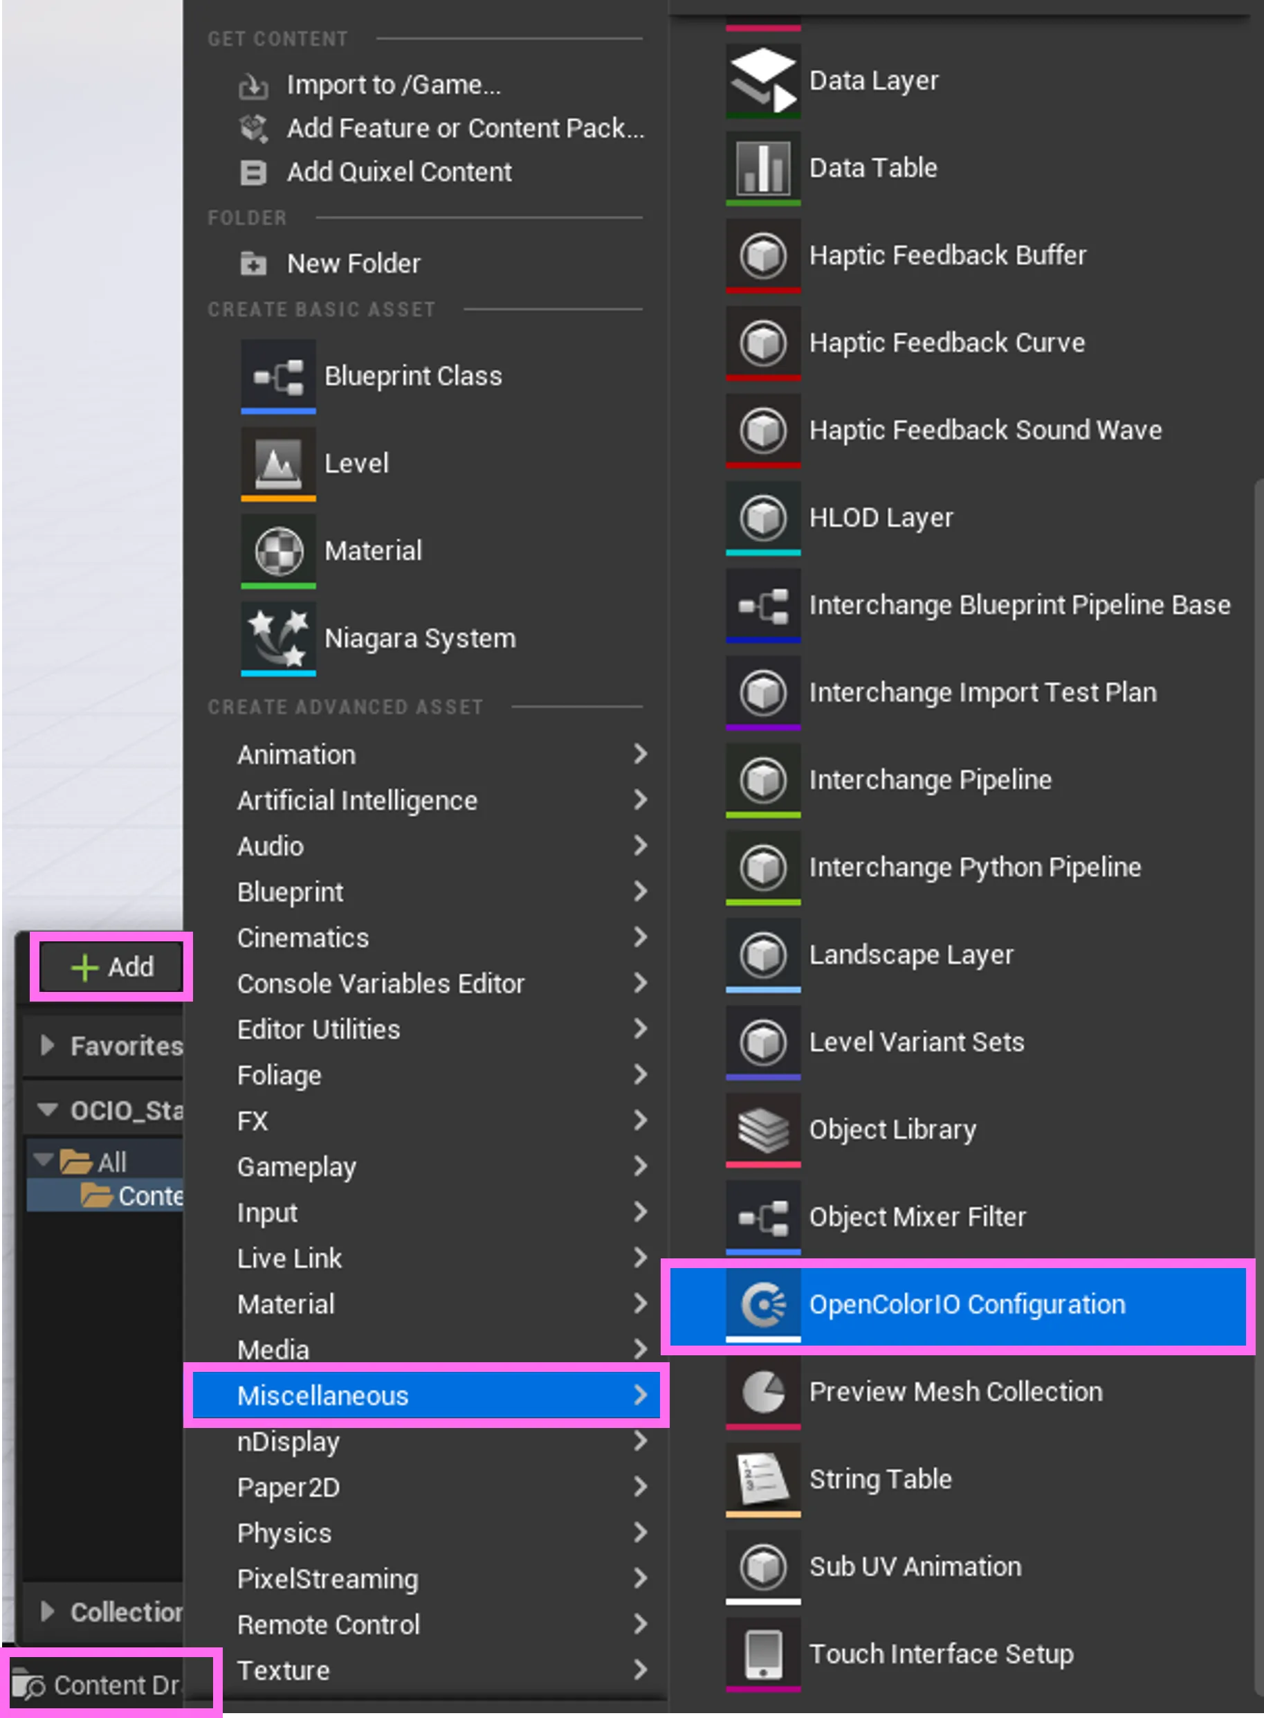Click the Add button
The image size is (1264, 1718).
(x=111, y=966)
